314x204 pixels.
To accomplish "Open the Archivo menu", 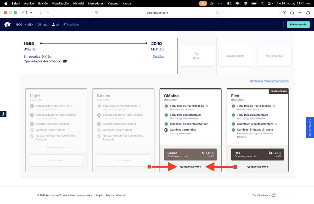I will click(29, 3).
